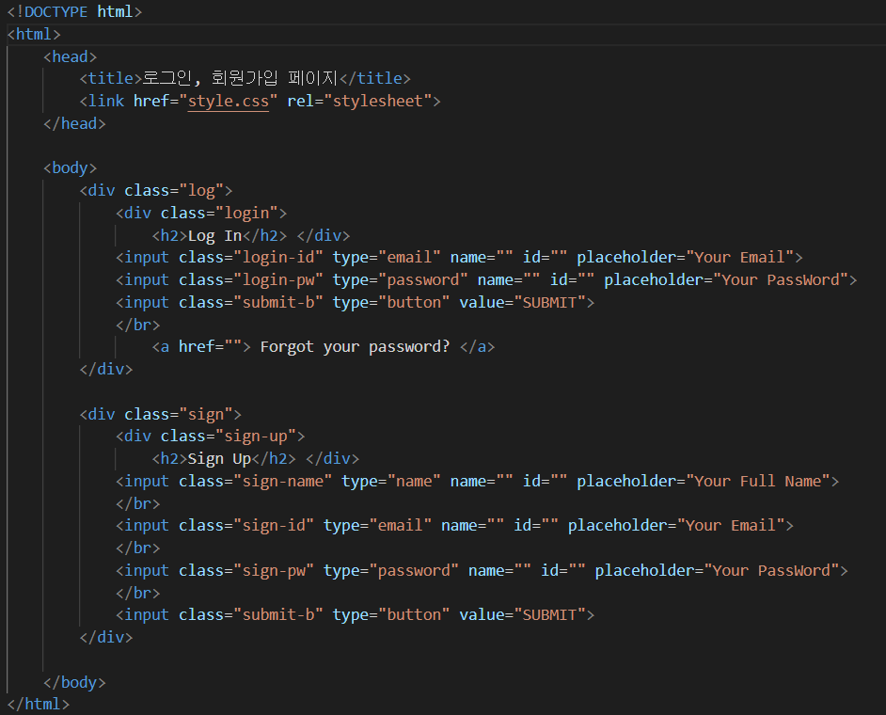This screenshot has height=715, width=886.
Task: Click "Your Email" placeholder on the sign-id line
Action: point(731,526)
